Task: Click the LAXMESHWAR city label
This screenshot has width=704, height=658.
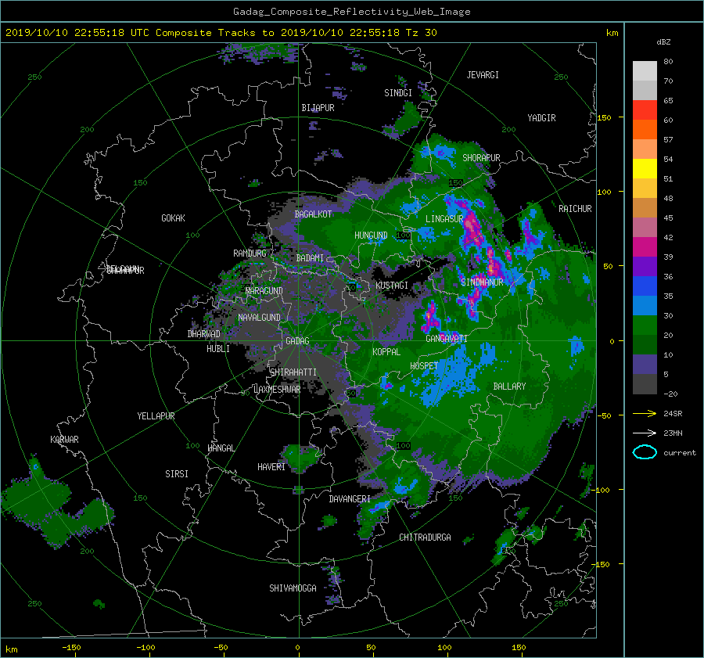Action: point(277,390)
